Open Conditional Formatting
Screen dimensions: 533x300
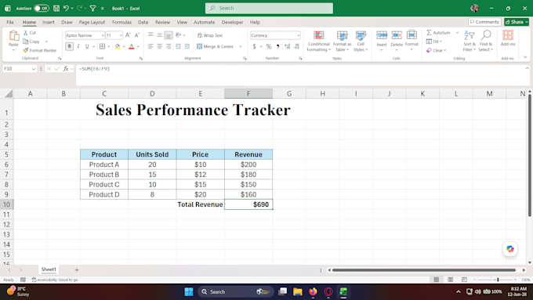tap(318, 41)
